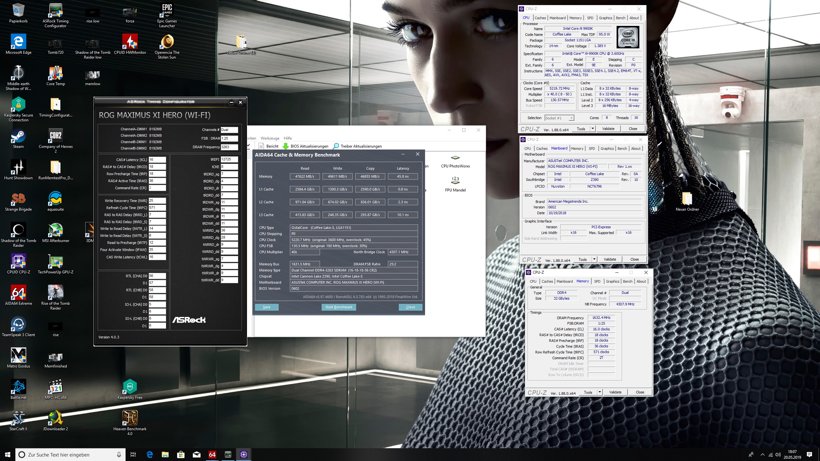Image resolution: width=820 pixels, height=461 pixels.
Task: Click the Save button in the AIDA64 benchmark window
Action: pos(266,307)
